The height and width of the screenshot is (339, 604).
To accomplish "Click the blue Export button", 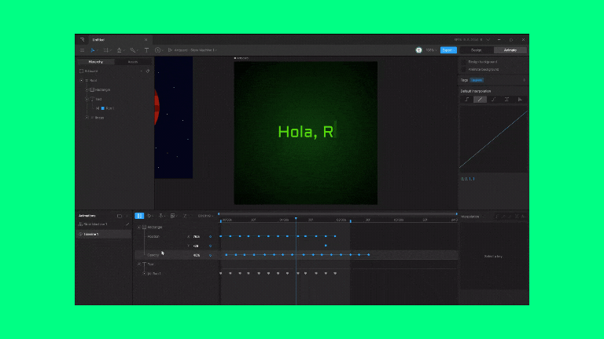I will (x=448, y=49).
